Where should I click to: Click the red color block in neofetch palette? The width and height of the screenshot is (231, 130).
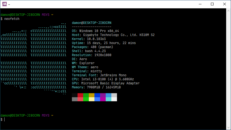pyautogui.click(x=80, y=95)
